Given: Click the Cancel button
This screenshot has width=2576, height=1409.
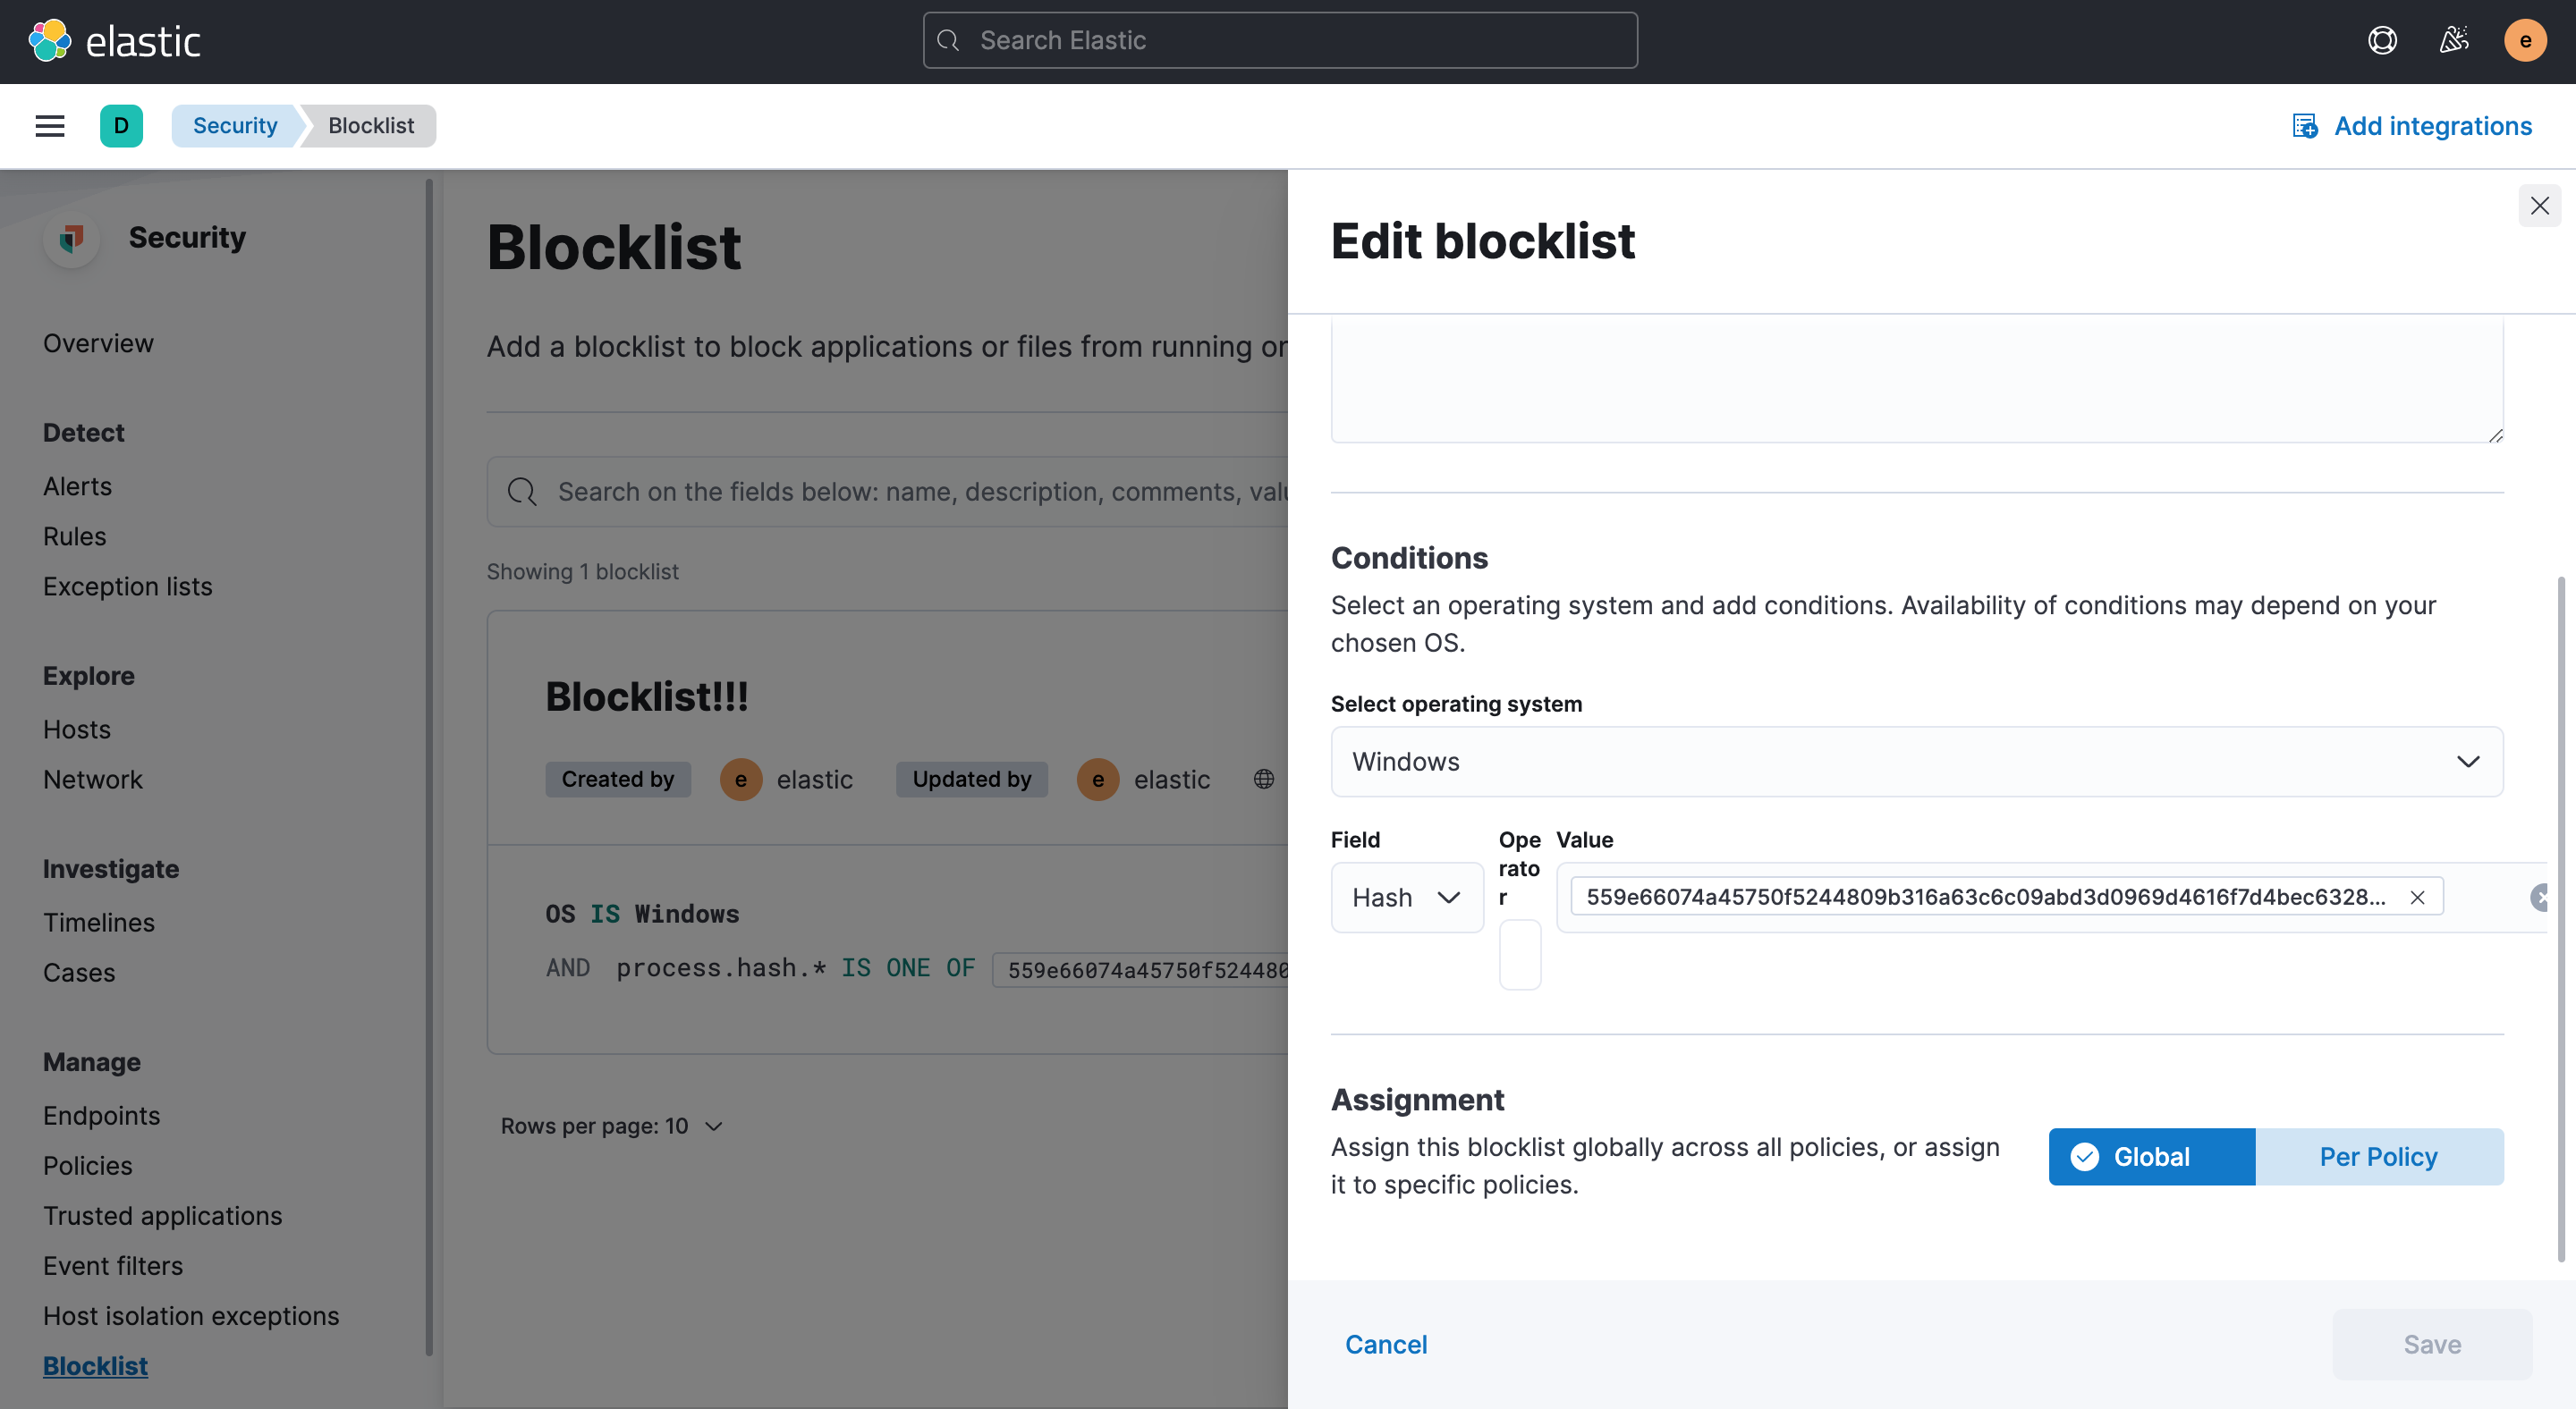Looking at the screenshot, I should tap(1385, 1344).
